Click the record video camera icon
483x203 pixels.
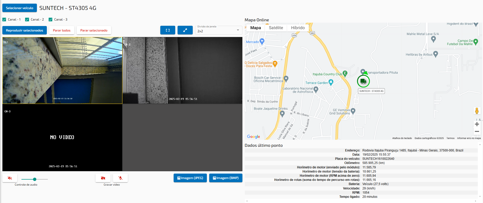coord(103,178)
